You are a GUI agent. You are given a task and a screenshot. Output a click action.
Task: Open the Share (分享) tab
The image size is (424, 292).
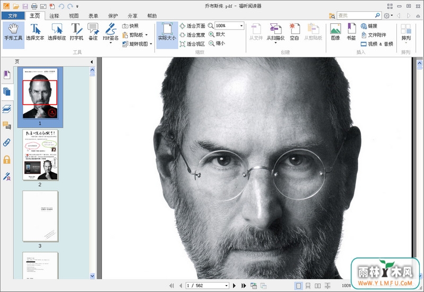[133, 16]
